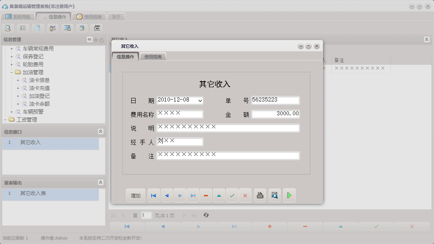Open the 日期 date dropdown
Image resolution: width=434 pixels, height=244 pixels.
200,100
